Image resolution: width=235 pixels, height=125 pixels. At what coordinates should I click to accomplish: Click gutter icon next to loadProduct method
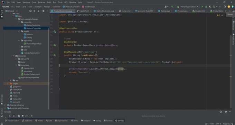tap(55, 55)
